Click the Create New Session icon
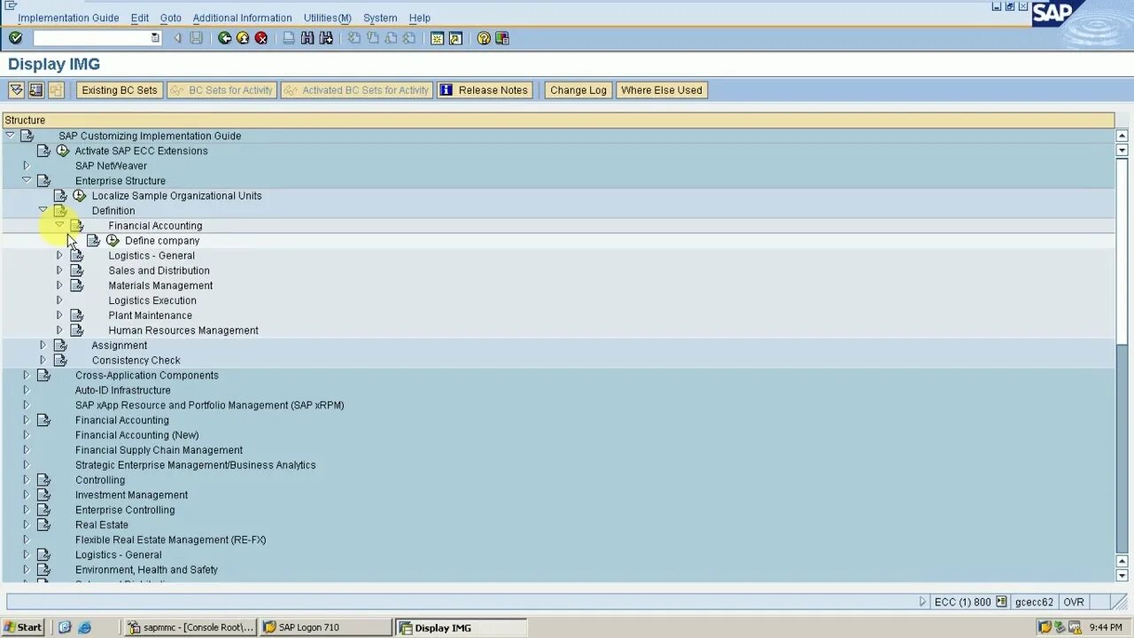Viewport: 1134px width, 638px height. 437,38
